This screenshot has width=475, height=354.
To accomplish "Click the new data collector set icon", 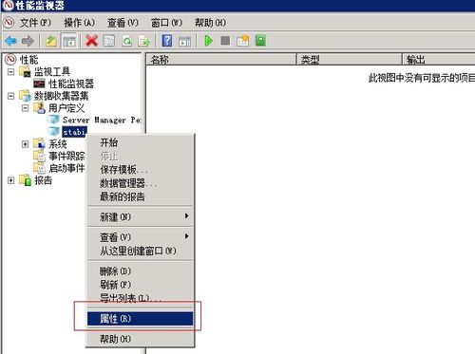I will tap(242, 41).
